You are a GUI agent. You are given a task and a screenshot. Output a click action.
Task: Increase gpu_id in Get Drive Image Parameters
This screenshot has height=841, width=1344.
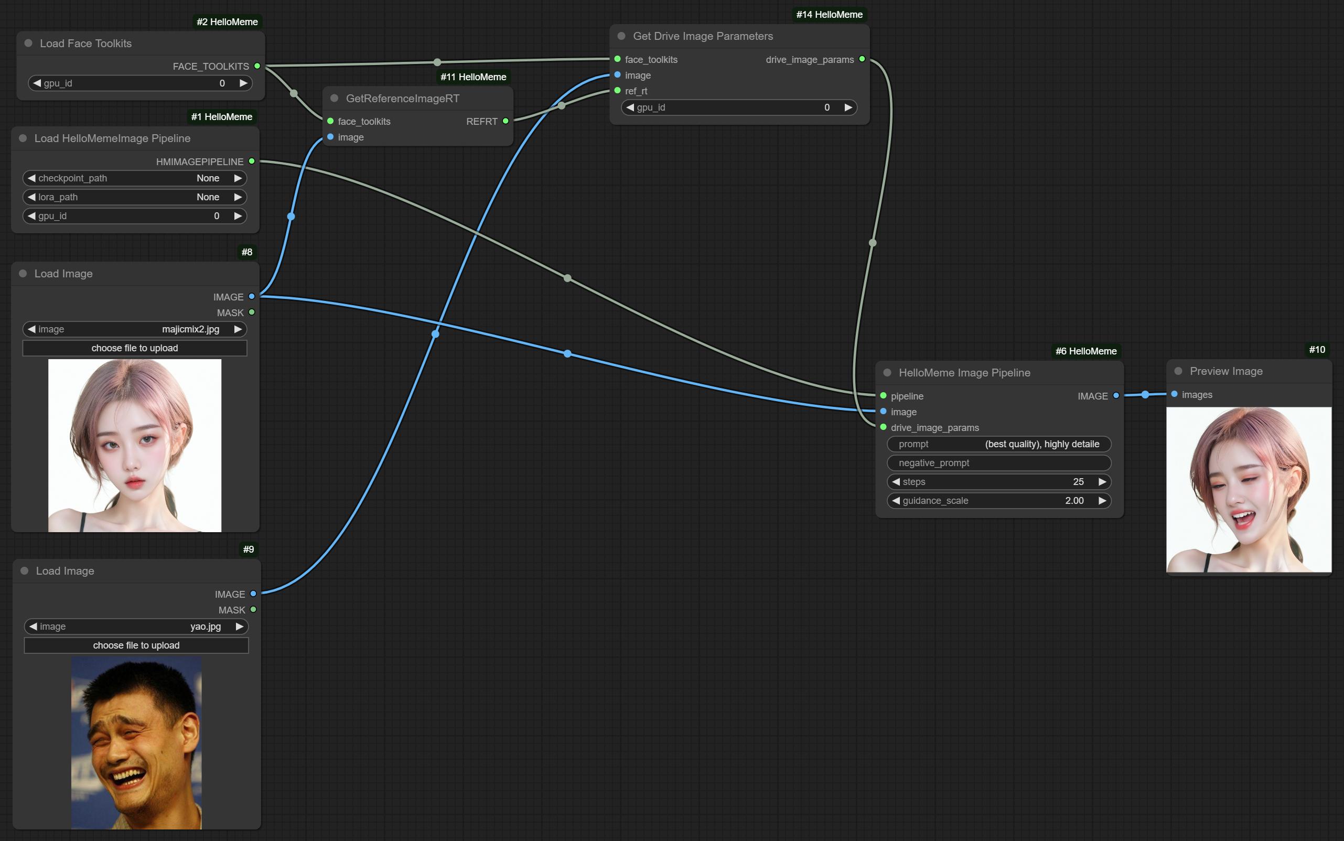click(x=848, y=108)
